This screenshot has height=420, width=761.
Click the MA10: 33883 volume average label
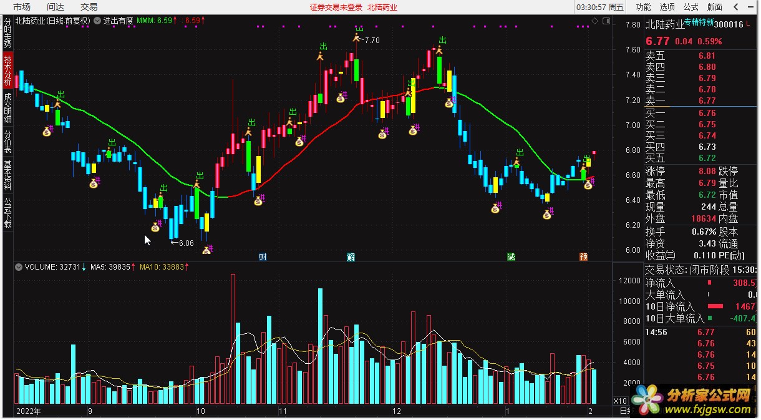[162, 266]
